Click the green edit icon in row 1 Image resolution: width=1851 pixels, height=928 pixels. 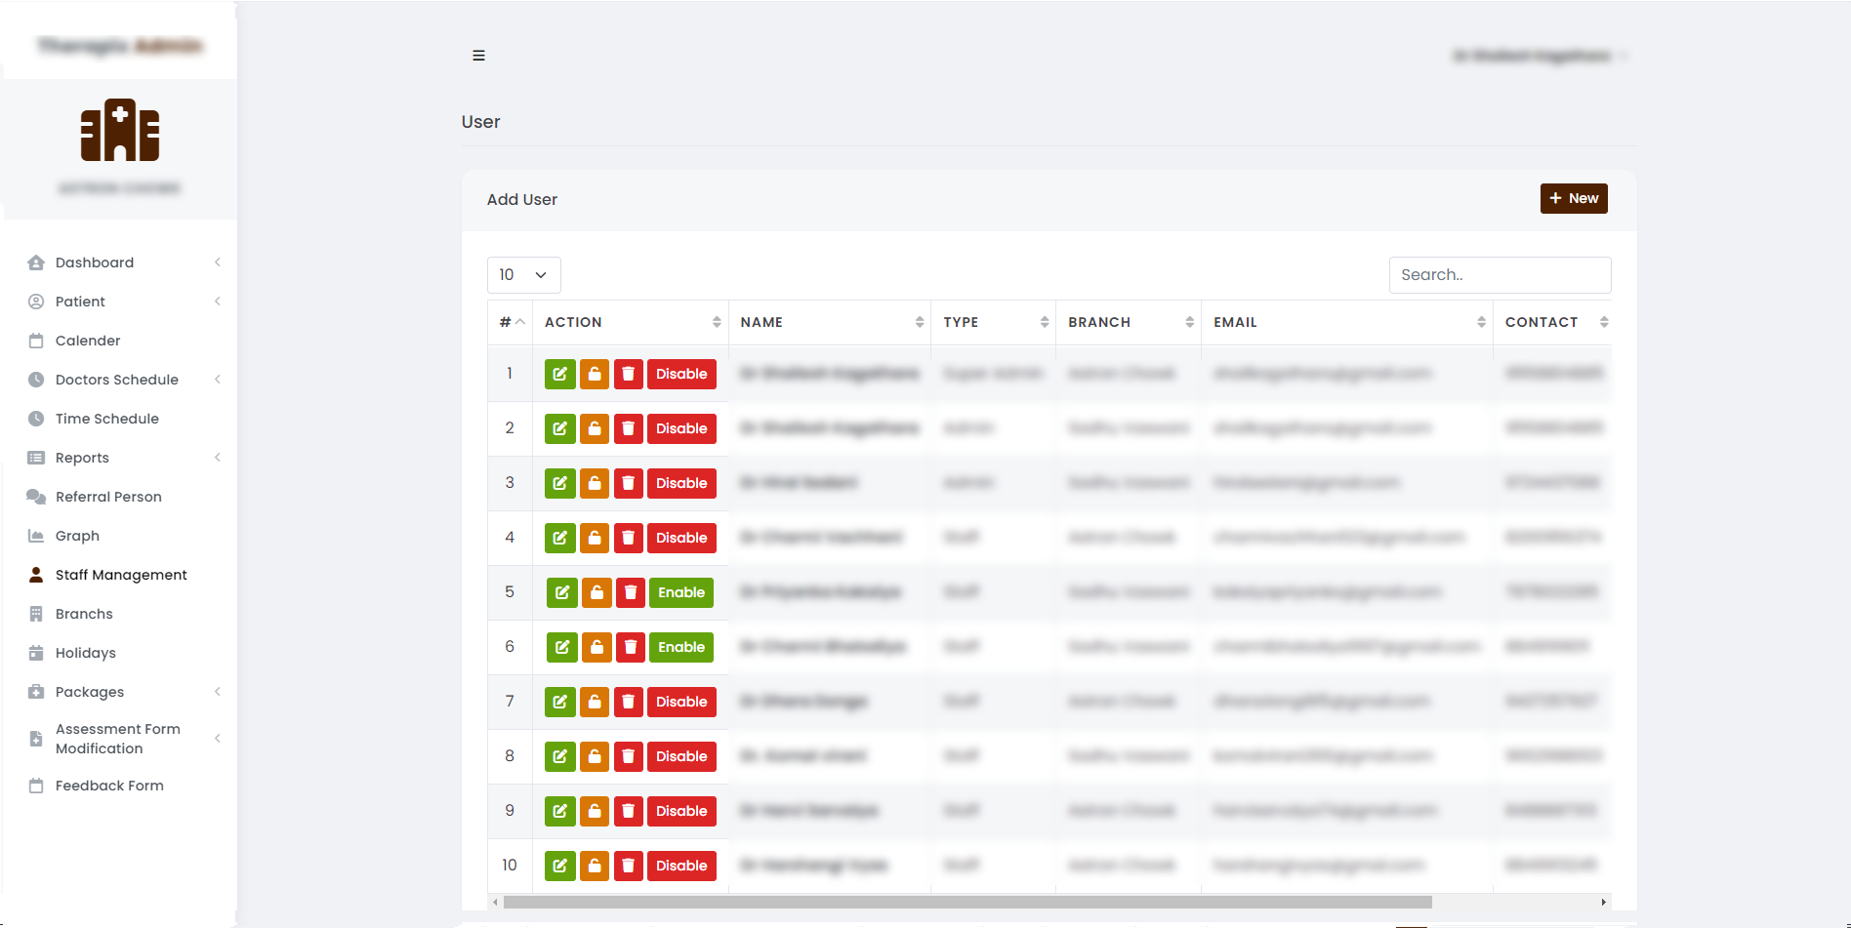click(x=559, y=374)
